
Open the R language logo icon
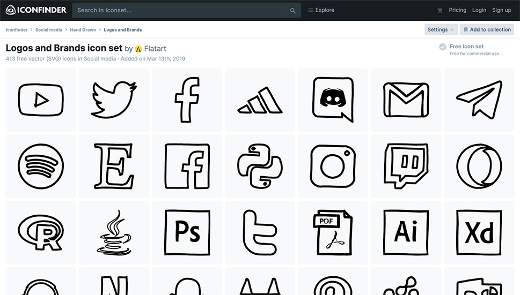click(40, 232)
